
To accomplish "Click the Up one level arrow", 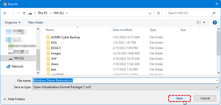I will tap(24, 13).
